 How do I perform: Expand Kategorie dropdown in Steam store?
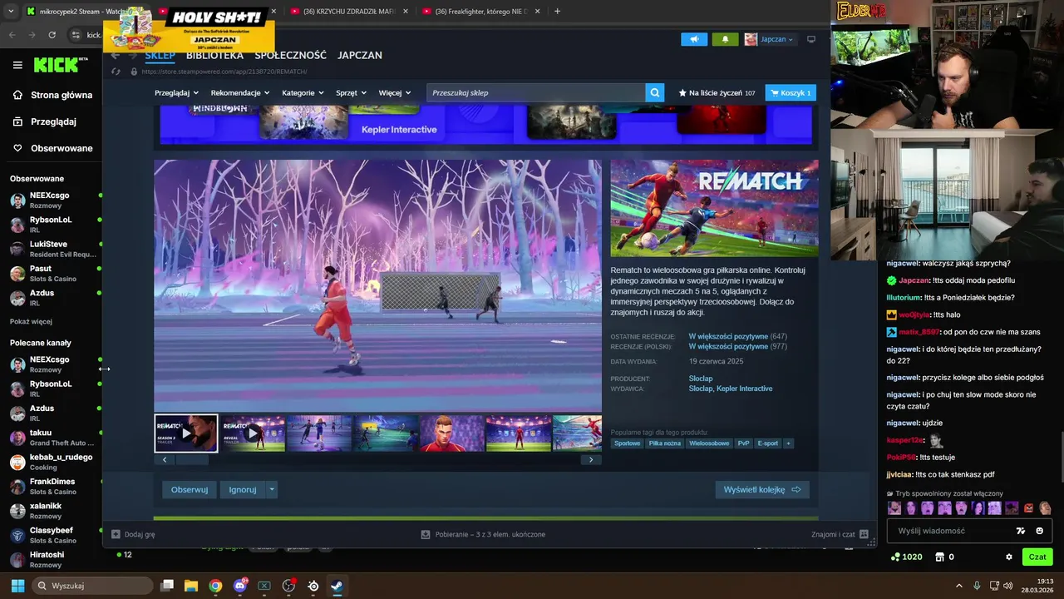pos(303,92)
